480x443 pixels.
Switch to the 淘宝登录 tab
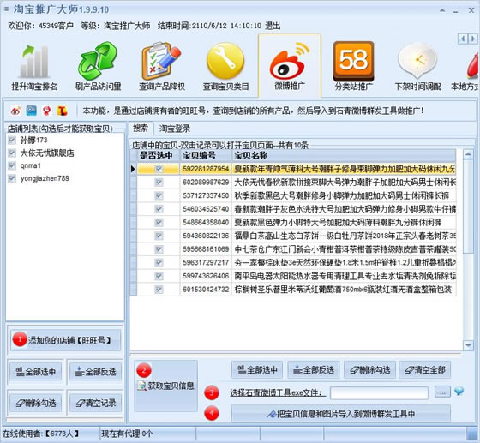click(x=175, y=129)
